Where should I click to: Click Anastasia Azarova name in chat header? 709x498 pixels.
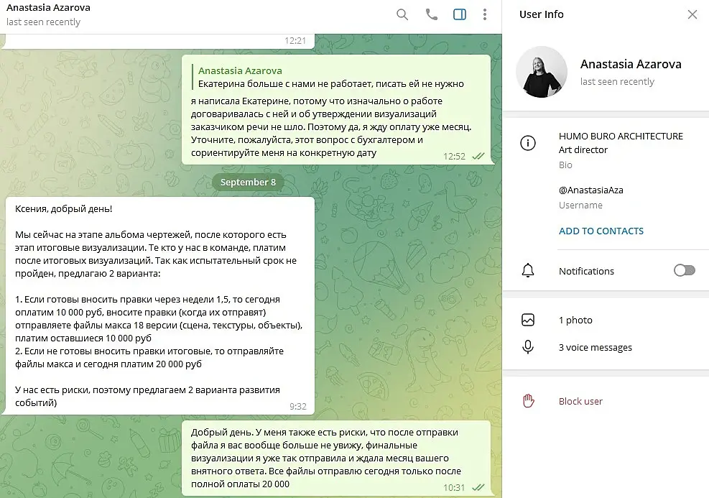click(x=48, y=7)
